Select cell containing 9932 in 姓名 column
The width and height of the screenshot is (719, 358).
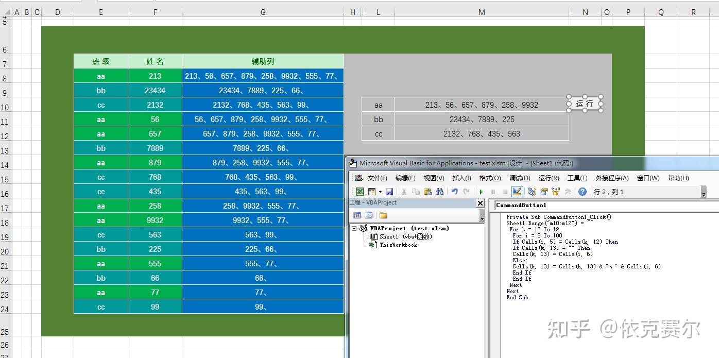click(155, 220)
